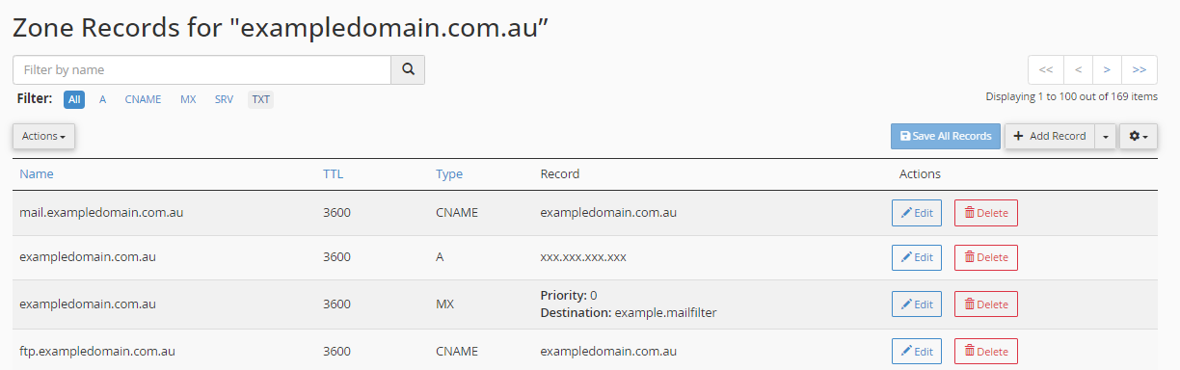The height and width of the screenshot is (370, 1180).
Task: Sort the table by TTL column
Action: pyautogui.click(x=333, y=174)
